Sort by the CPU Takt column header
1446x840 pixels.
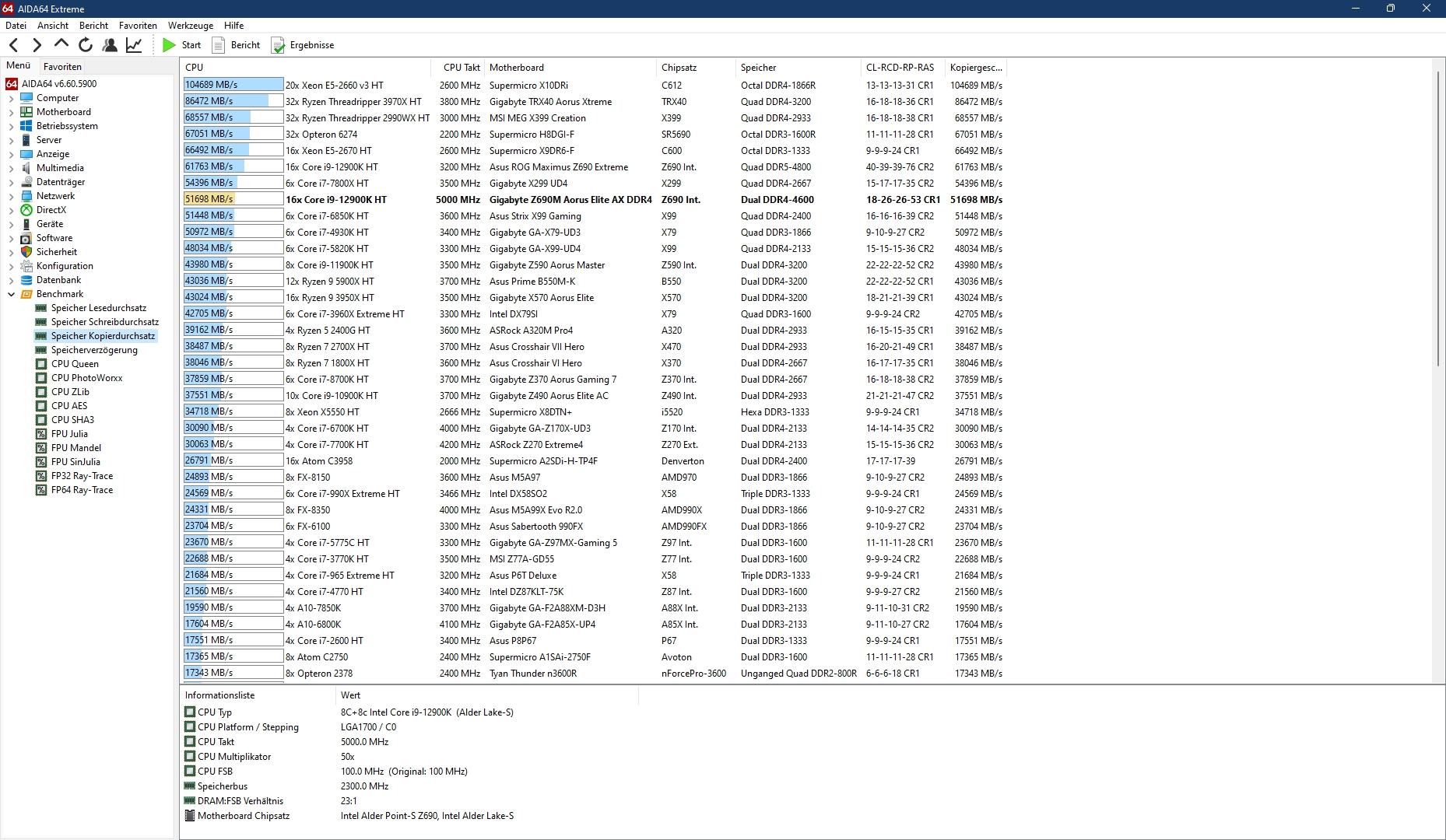pos(458,68)
